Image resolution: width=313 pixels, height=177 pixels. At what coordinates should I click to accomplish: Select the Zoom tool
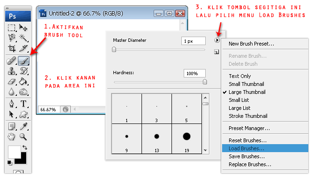tap(23, 137)
